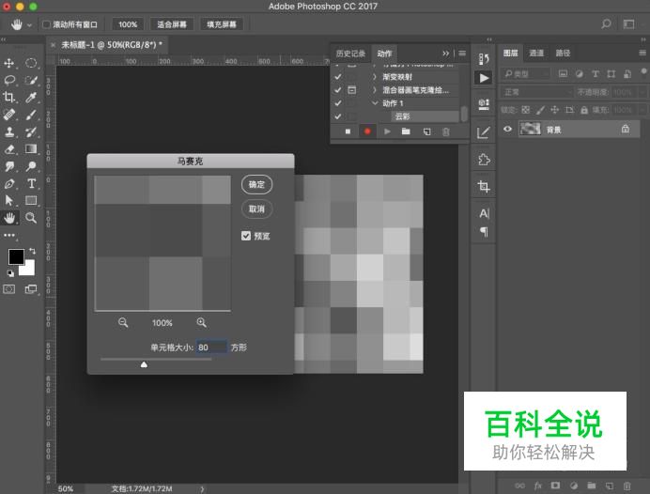This screenshot has height=494, width=650.
Task: Open the layer blend mode dropdown
Action: [537, 92]
